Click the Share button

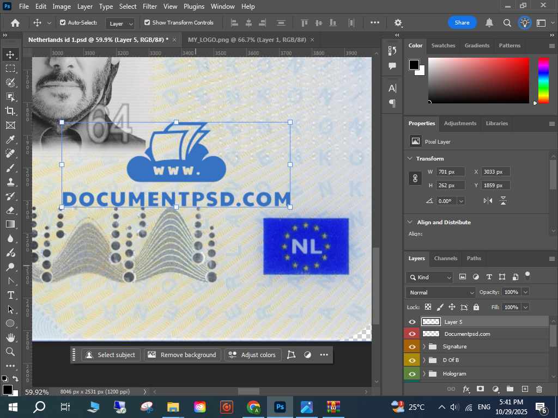click(x=462, y=23)
